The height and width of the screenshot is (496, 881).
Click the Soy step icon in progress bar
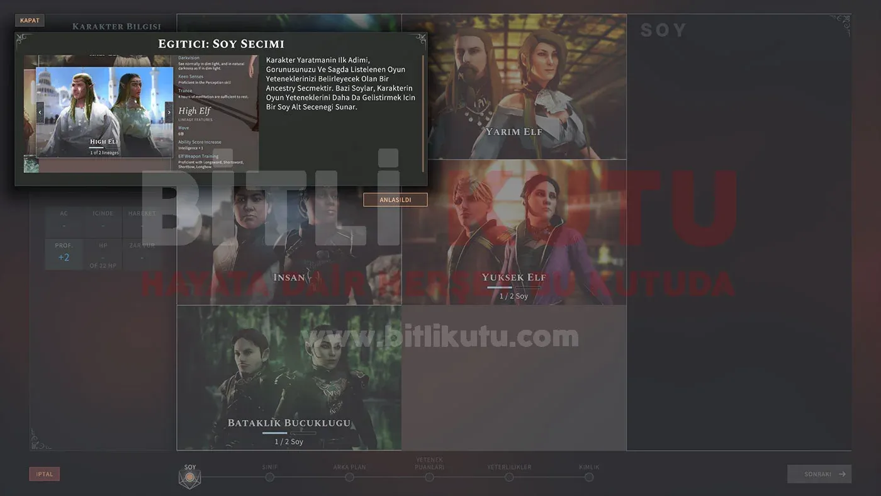coord(190,479)
